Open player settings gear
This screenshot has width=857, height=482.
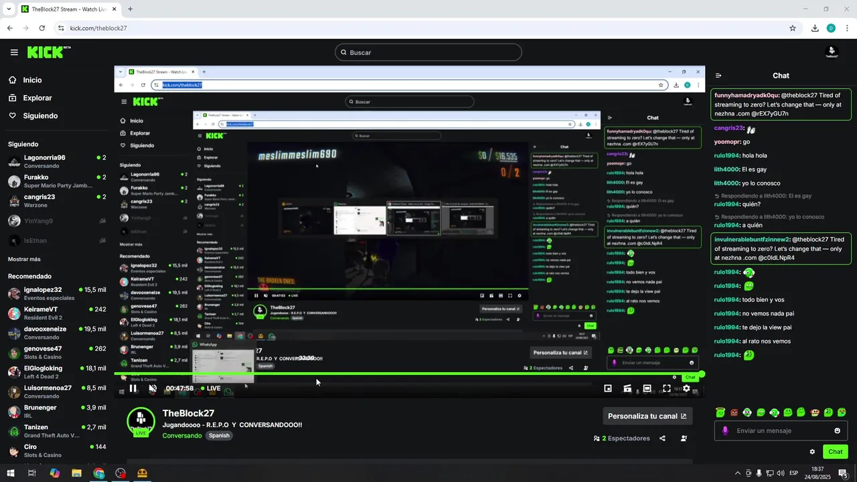pyautogui.click(x=686, y=388)
